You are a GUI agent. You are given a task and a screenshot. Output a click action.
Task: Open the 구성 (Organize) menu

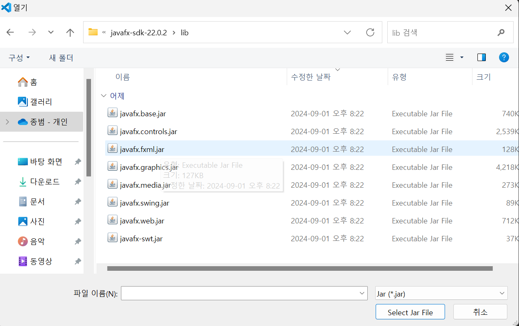[x=18, y=58]
